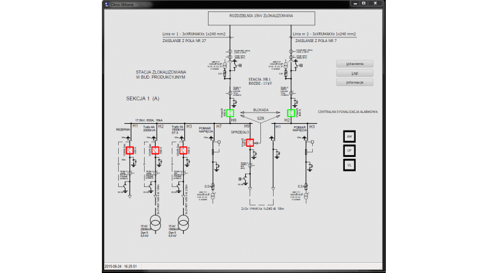Select the SZR triangle symbol
487x273 pixels.
tap(260, 119)
